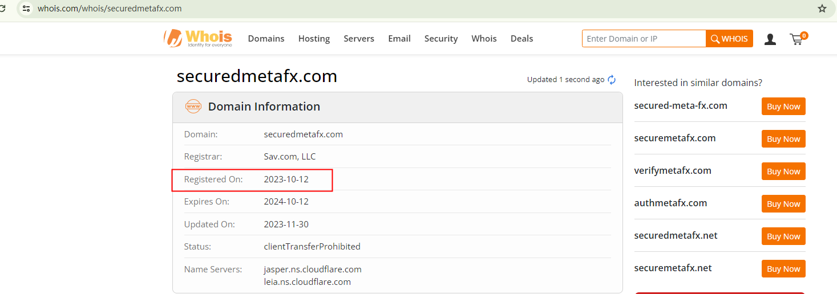The height and width of the screenshot is (294, 837).
Task: Select the registered date 2023-10-12
Action: [286, 179]
